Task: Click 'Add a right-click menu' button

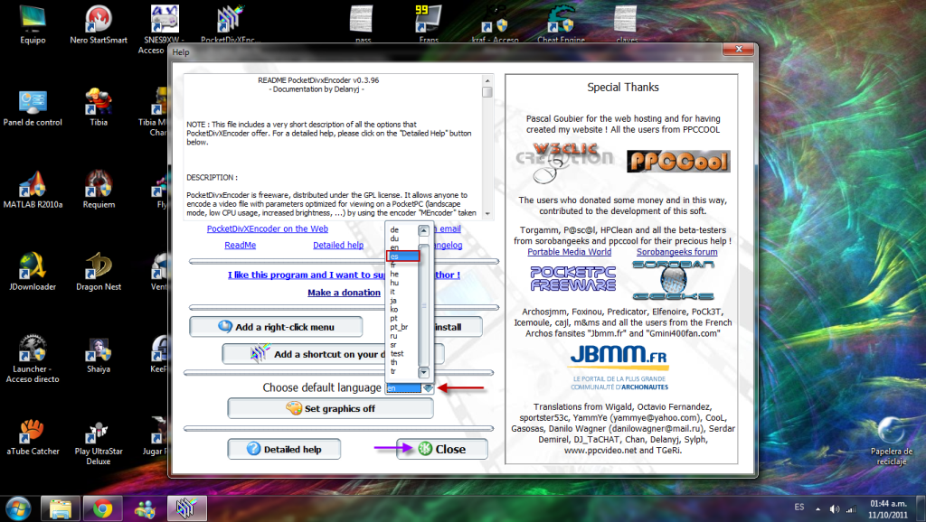Action: click(x=276, y=327)
